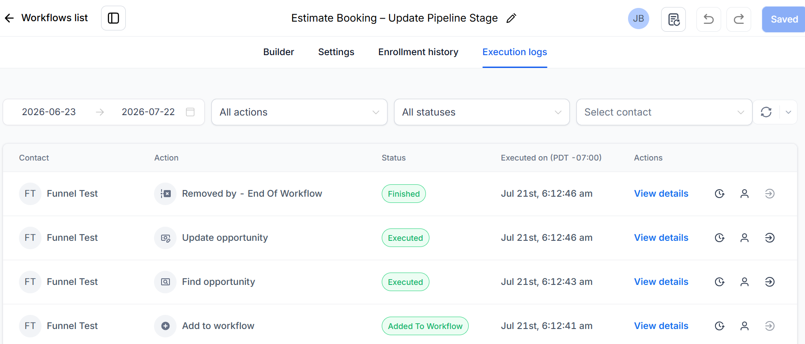Select the Execution logs tab

[x=515, y=52]
